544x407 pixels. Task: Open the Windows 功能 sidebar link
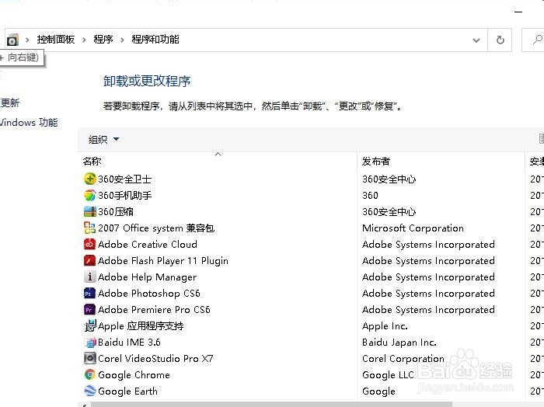[x=29, y=123]
